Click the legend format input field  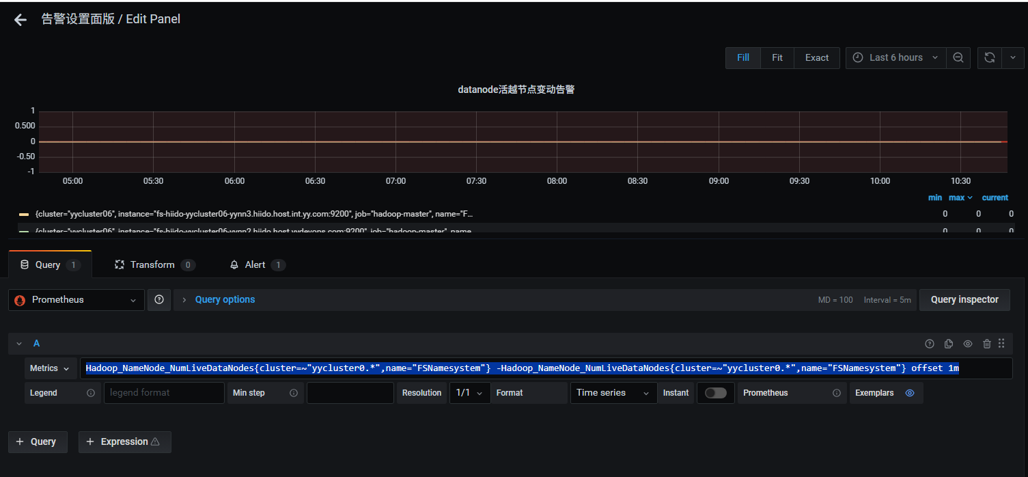tap(164, 393)
